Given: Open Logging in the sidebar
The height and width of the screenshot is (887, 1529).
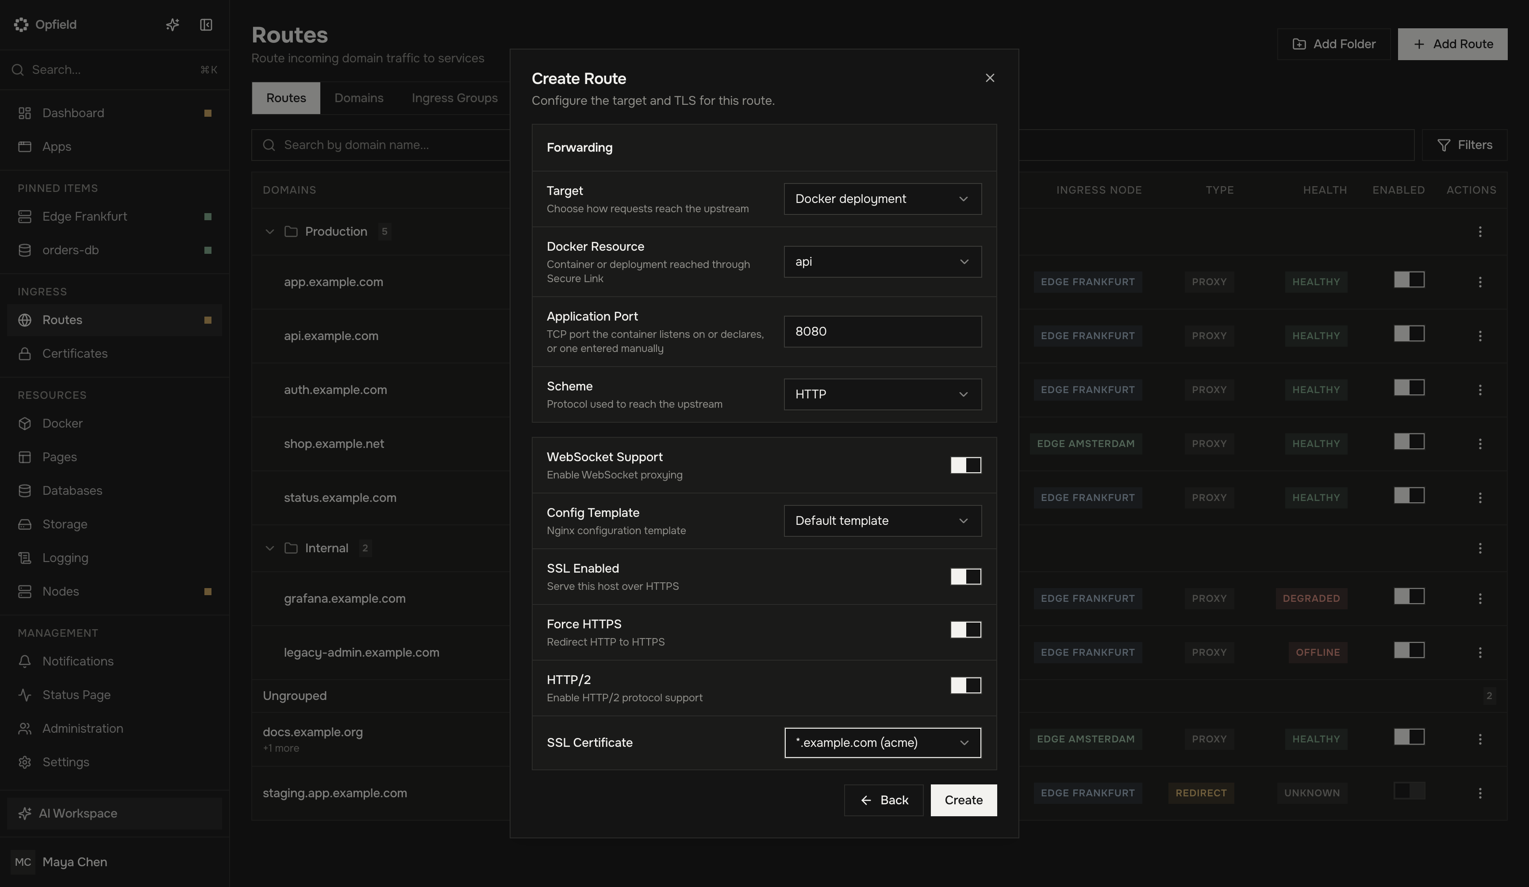Looking at the screenshot, I should pyautogui.click(x=114, y=558).
